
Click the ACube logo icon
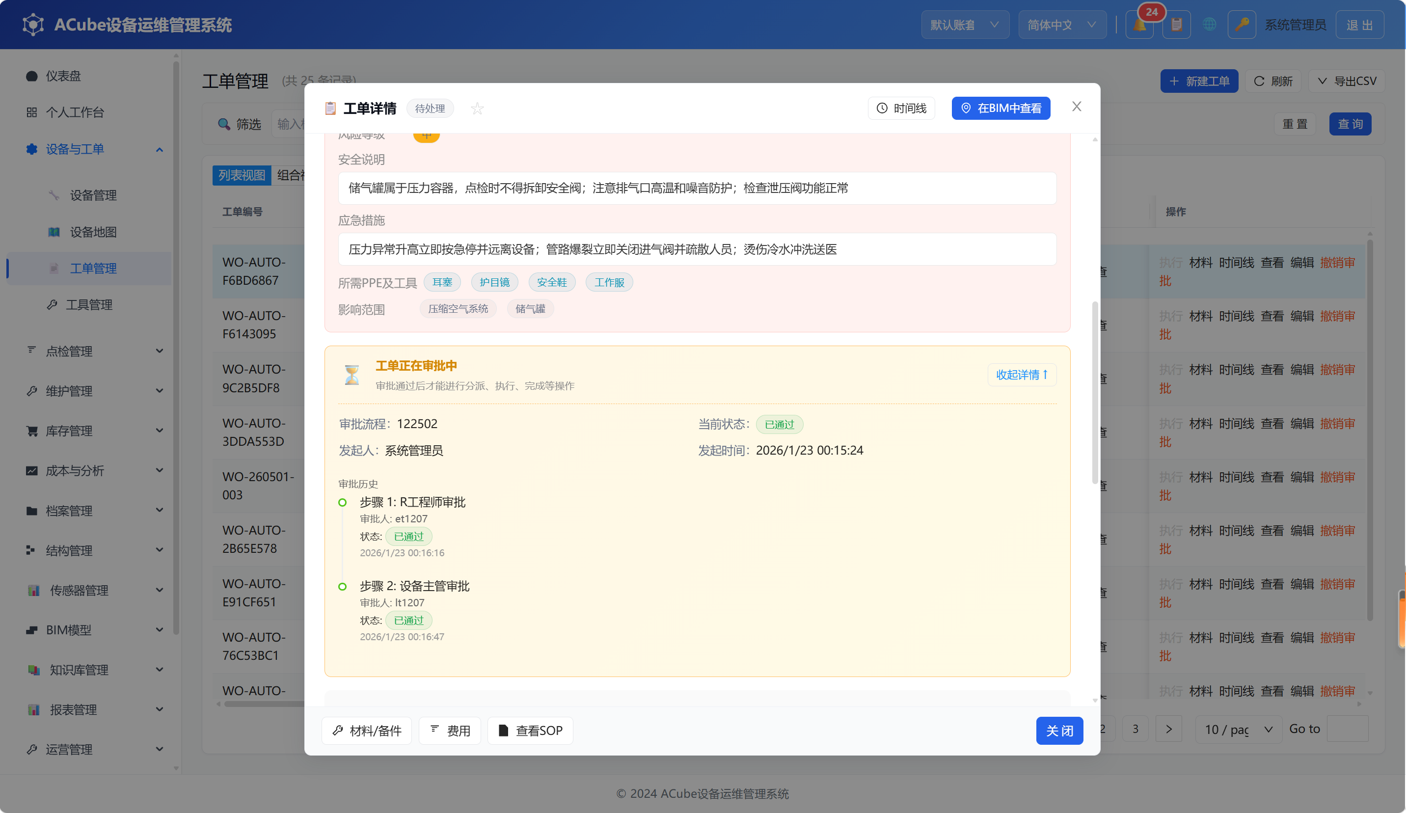tap(33, 25)
